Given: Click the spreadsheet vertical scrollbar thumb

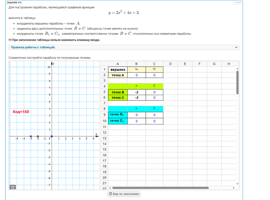Looking at the screenshot, I should (x=237, y=83).
